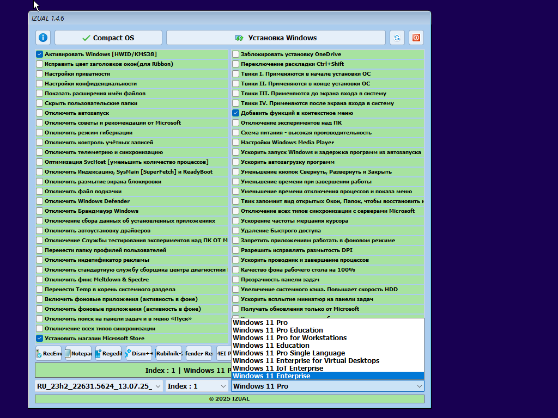
Task: Select highlighted Windows 11 Enterprise entry
Action: click(x=327, y=376)
